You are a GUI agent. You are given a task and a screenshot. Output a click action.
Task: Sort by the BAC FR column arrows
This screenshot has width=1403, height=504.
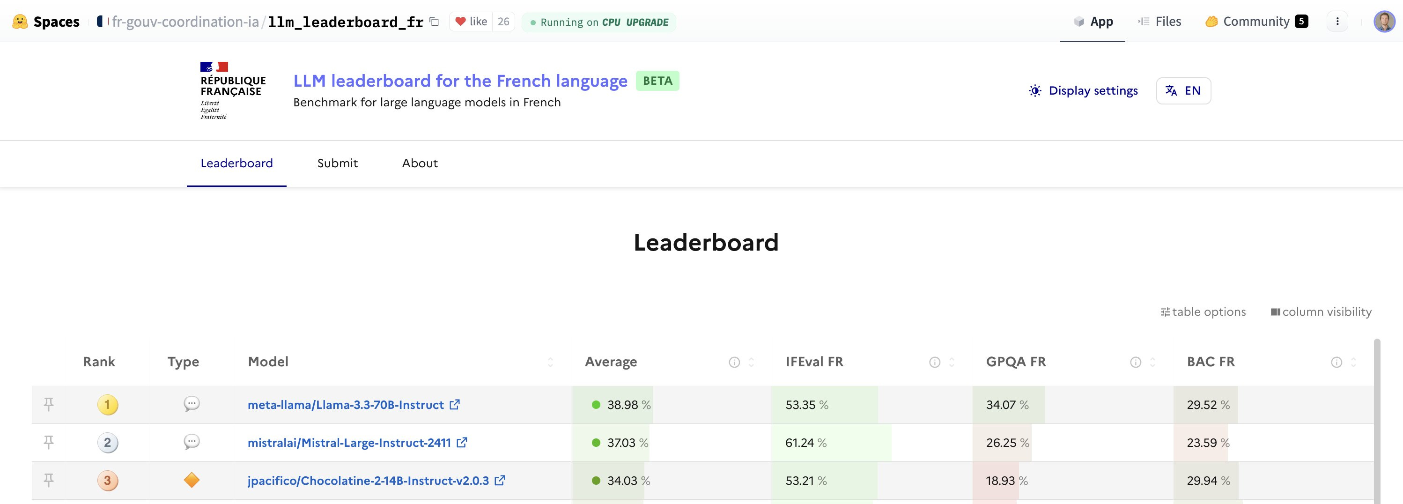tap(1353, 363)
